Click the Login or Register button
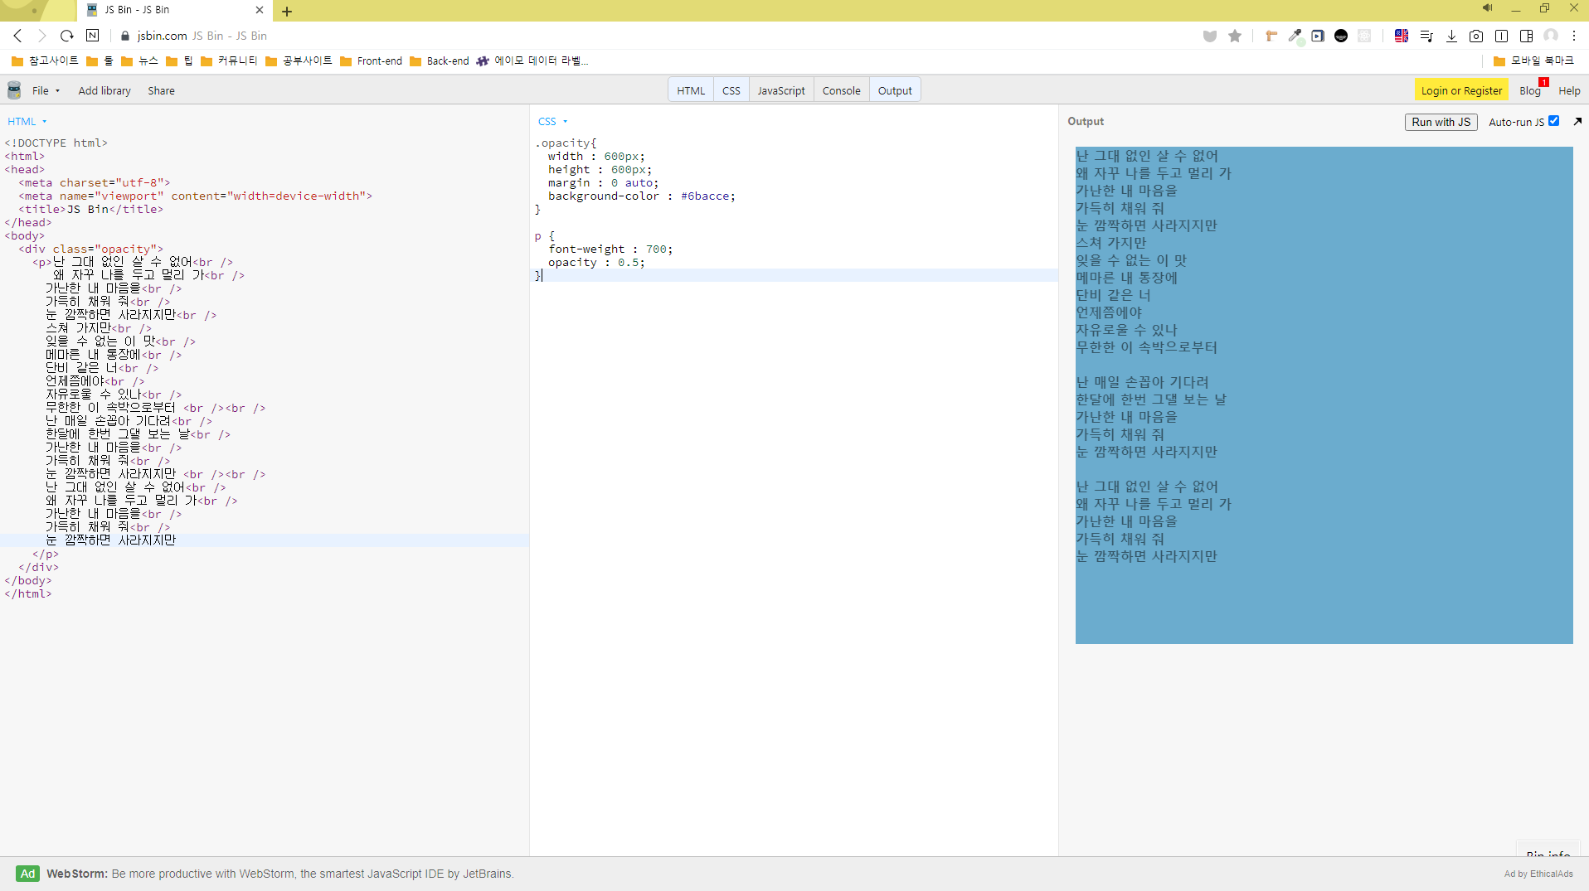This screenshot has width=1589, height=891. tap(1461, 90)
